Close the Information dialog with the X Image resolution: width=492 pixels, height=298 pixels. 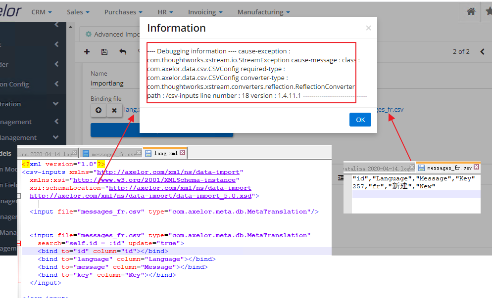pos(368,28)
